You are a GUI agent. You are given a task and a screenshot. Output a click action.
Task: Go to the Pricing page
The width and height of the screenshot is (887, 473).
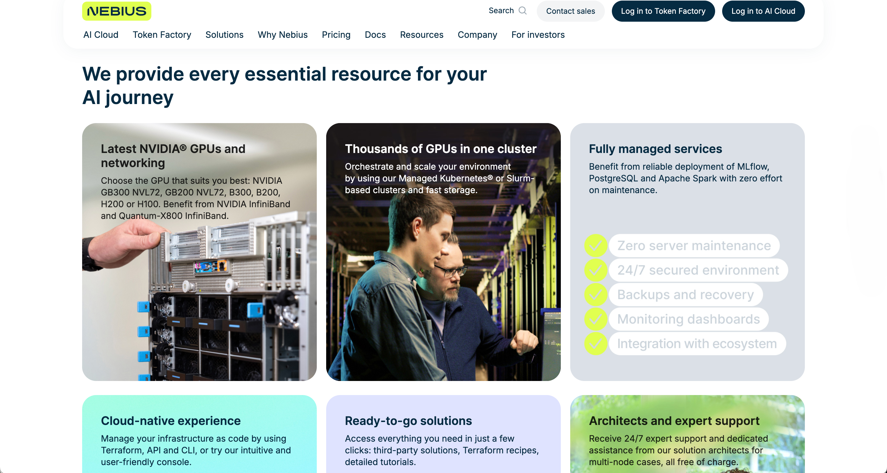[336, 35]
